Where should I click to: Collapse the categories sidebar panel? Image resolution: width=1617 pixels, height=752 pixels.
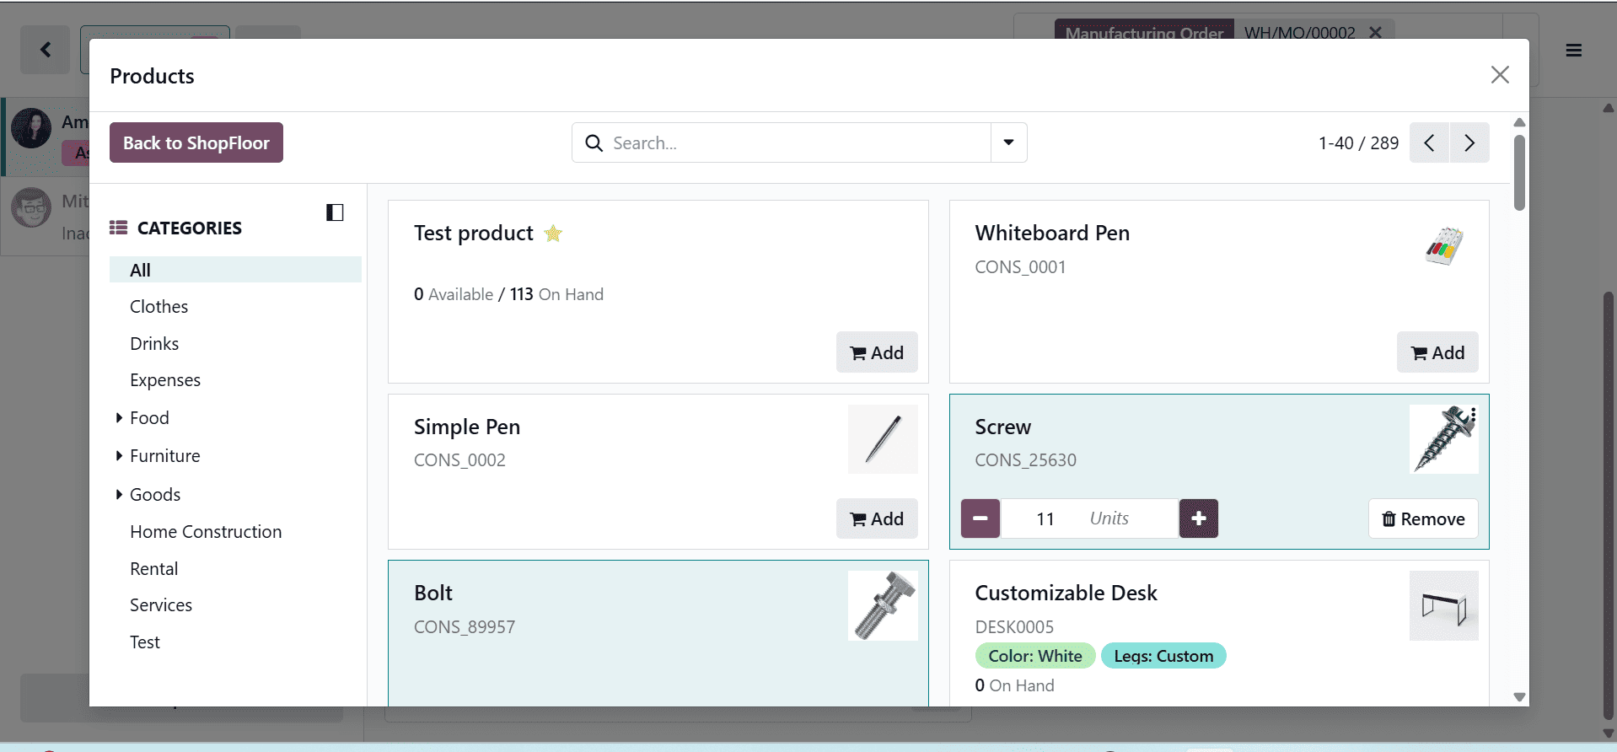335,212
